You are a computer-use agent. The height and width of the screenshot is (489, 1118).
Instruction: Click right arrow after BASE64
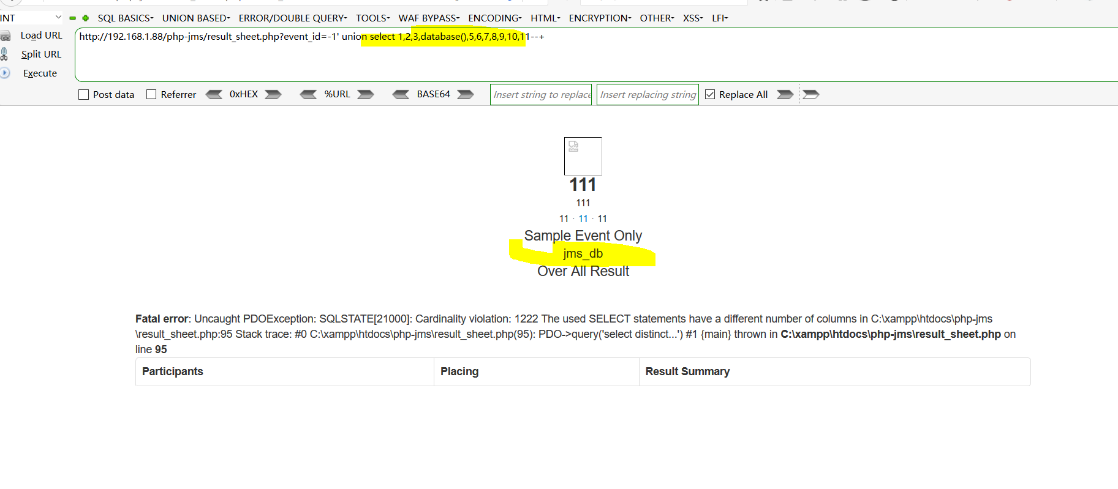pyautogui.click(x=466, y=94)
